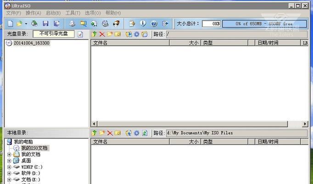This screenshot has height=184, width=313.
Task: Open dropdown arrow next to Open icon
Action: pyautogui.click(x=26, y=24)
